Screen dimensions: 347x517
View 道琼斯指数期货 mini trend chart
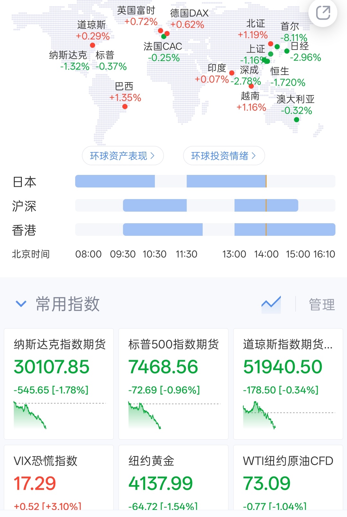[x=289, y=415]
